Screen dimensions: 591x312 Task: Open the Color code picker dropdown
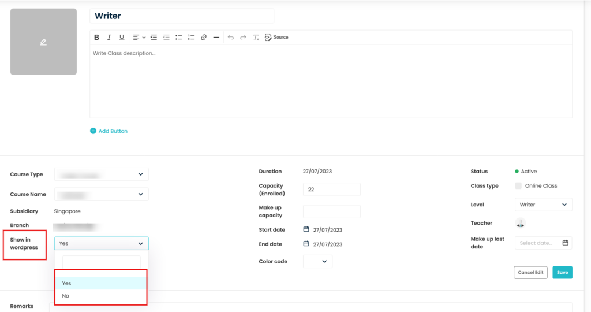pos(317,262)
